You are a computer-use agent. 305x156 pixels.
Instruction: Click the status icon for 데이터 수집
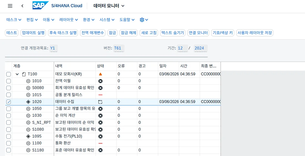pos(100,102)
